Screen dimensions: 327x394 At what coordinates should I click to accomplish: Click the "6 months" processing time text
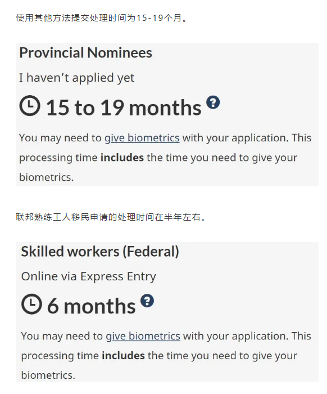tap(92, 306)
